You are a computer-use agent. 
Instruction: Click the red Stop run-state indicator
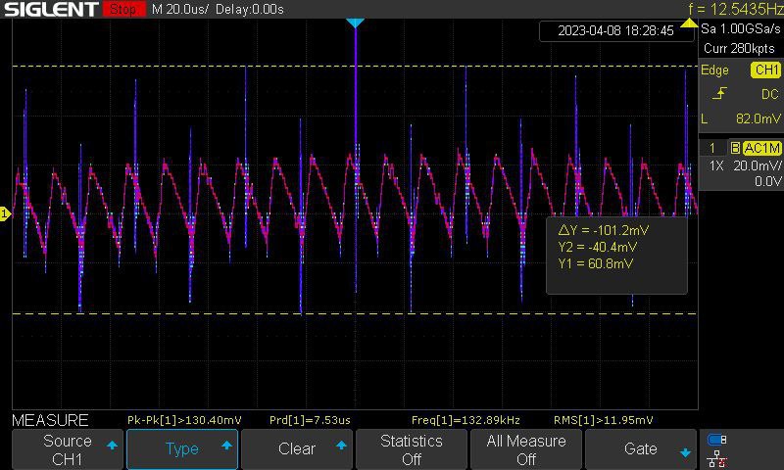tap(124, 9)
